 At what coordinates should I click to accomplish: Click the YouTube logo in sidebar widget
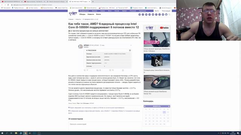pos(164,28)
